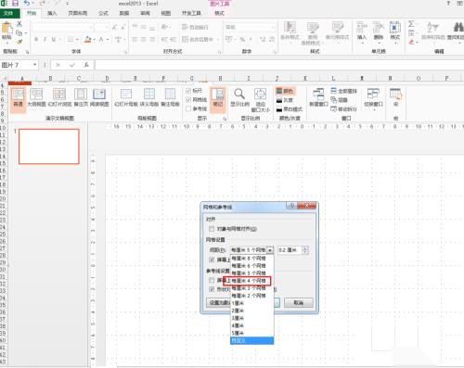Click the Format cells icon
Screen dimensions: 464x368
(x=395, y=27)
